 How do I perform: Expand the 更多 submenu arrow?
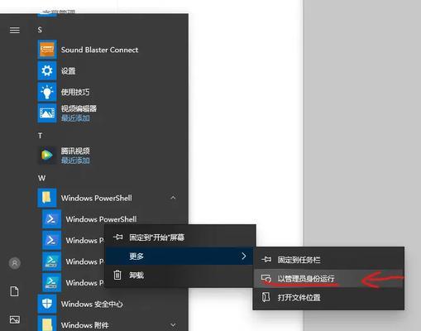244,256
